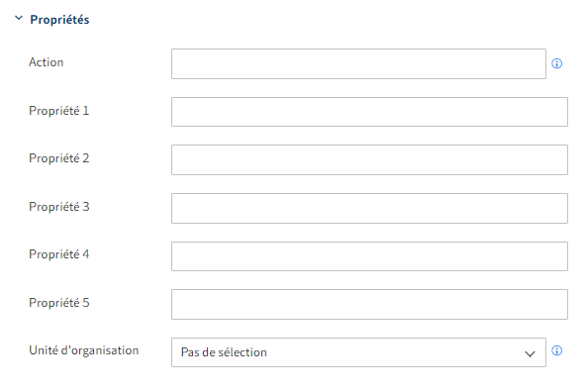
Task: Place cursor in the Propriété 3 field
Action: point(369,208)
